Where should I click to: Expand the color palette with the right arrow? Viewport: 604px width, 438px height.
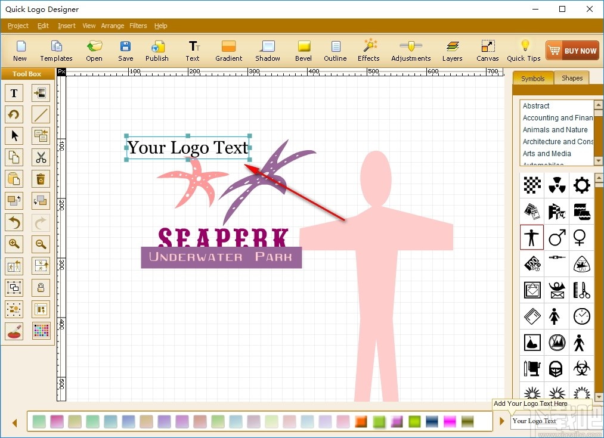[x=501, y=421]
